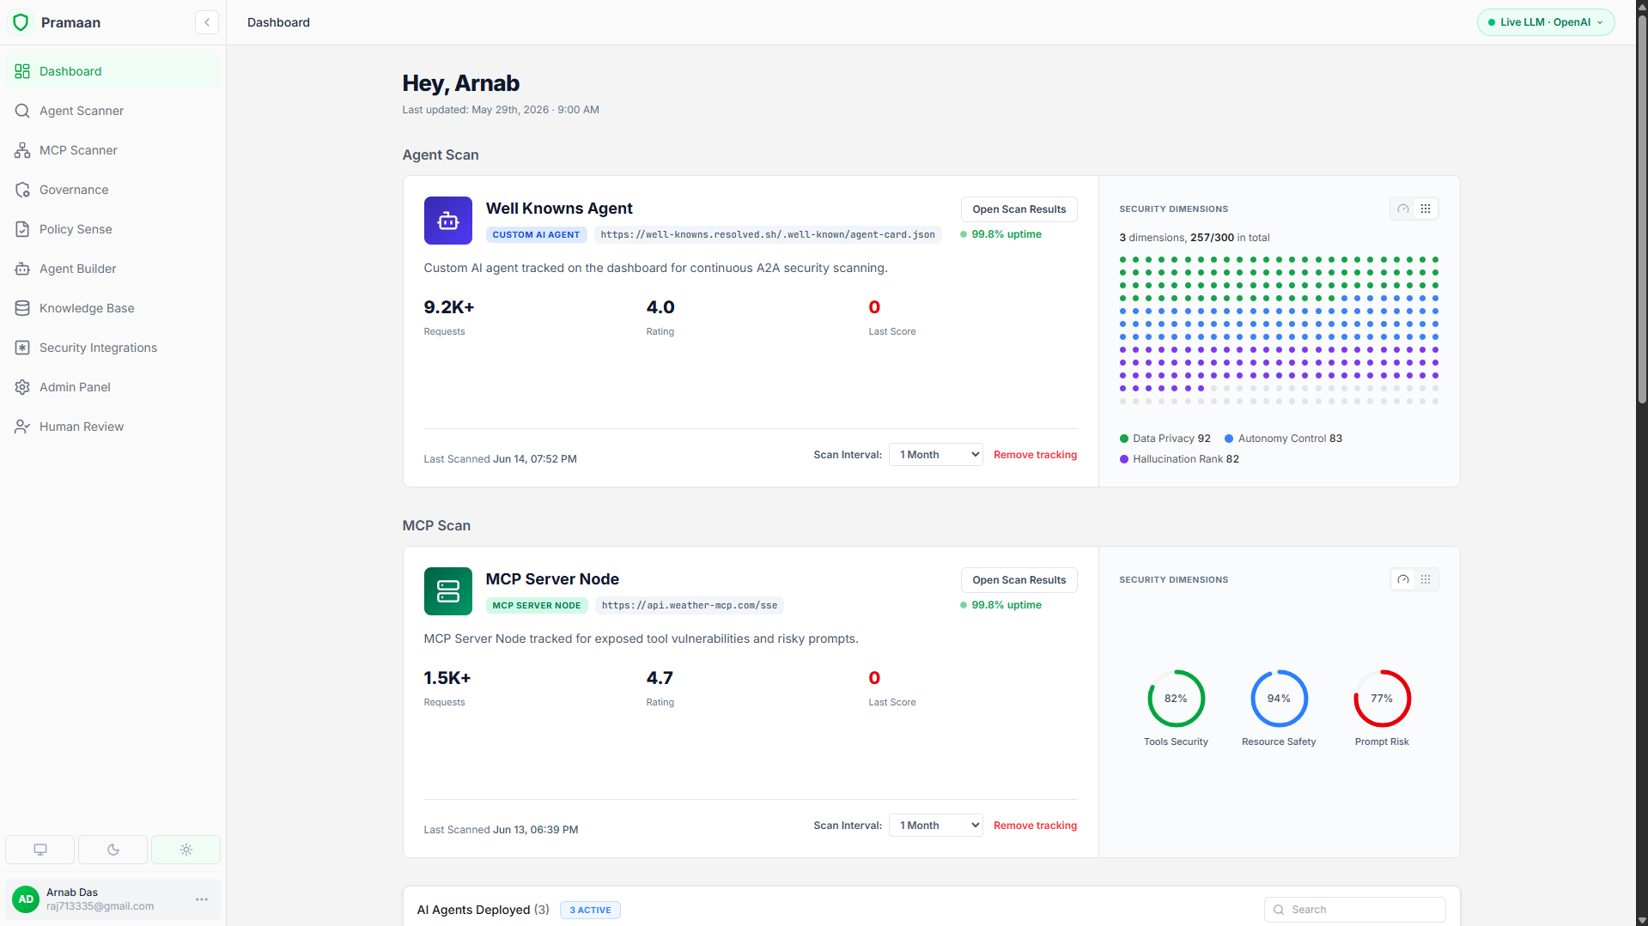The height and width of the screenshot is (926, 1648).
Task: Go to Admin Panel in the sidebar
Action: pos(113,387)
